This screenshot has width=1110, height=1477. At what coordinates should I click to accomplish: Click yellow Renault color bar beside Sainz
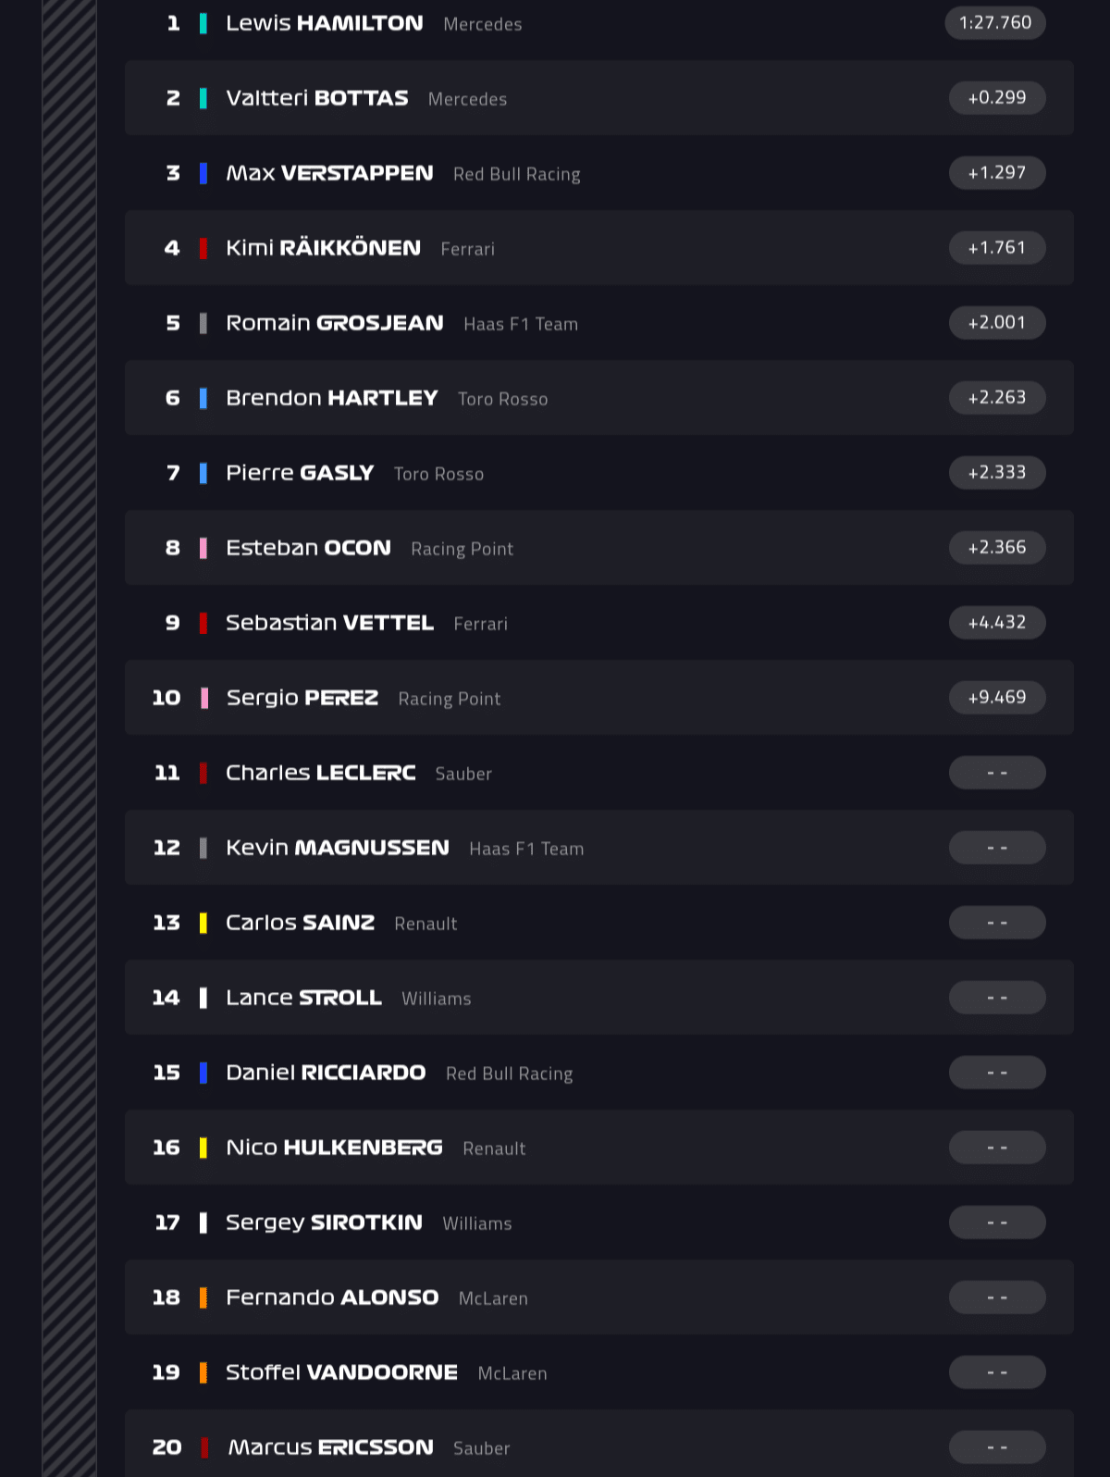[203, 923]
